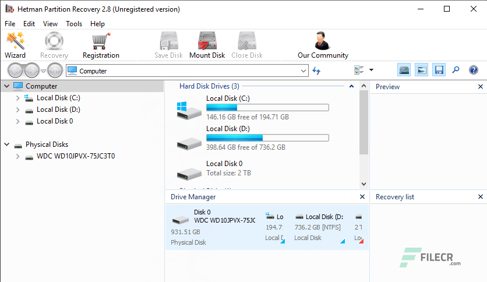Open the View menu
This screenshot has height=282, width=487.
click(50, 24)
